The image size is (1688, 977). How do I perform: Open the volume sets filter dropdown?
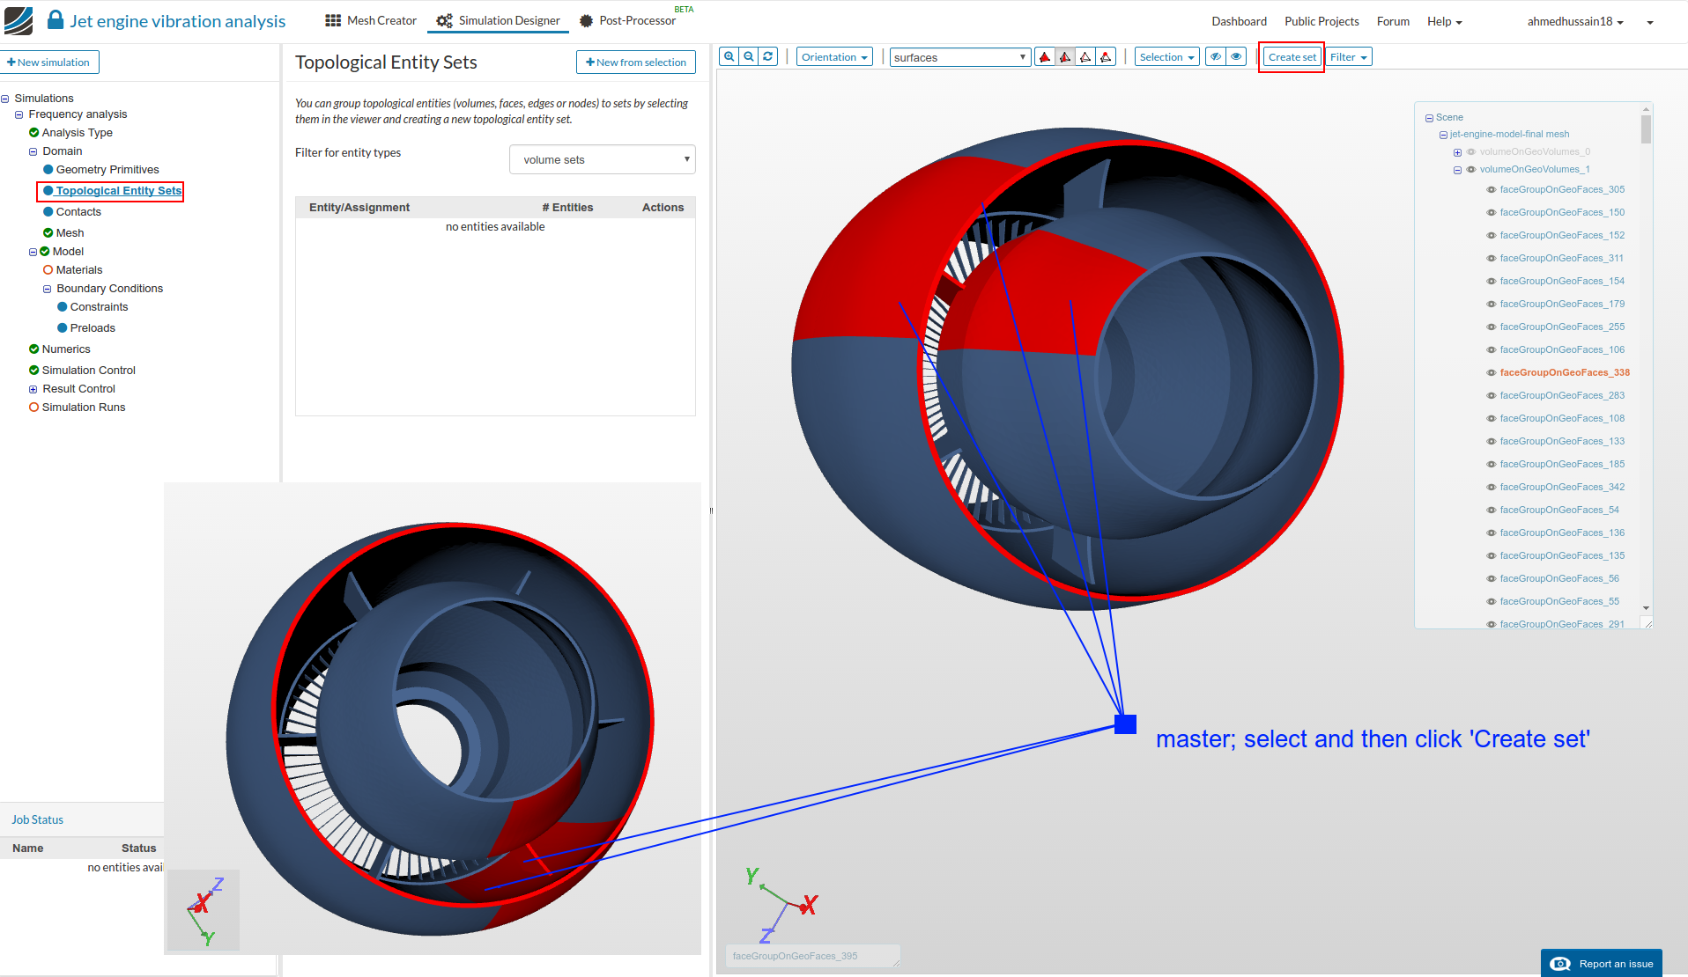pos(603,160)
